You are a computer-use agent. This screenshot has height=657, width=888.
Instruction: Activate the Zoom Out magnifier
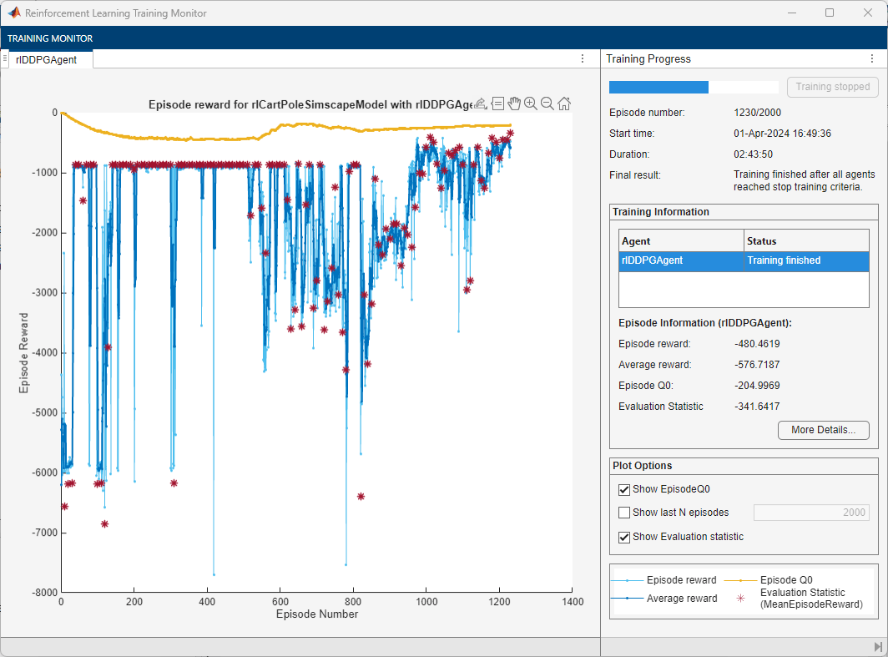point(547,104)
